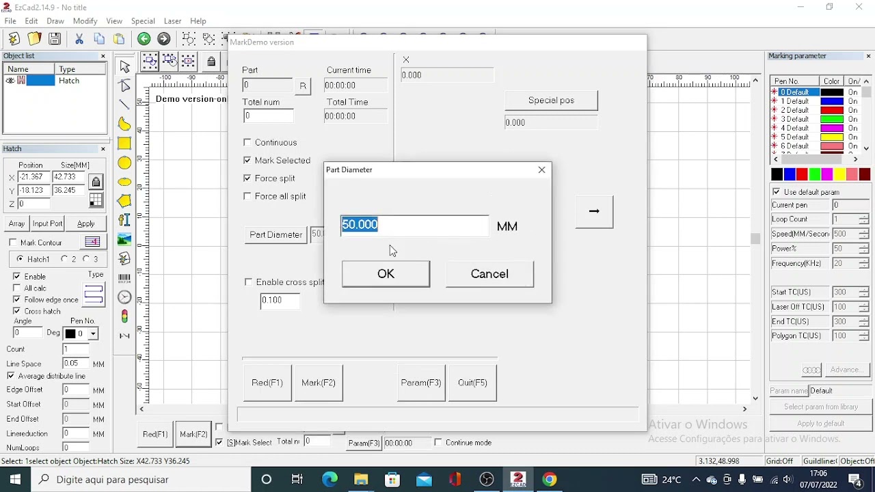Image resolution: width=875 pixels, height=492 pixels.
Task: Paste from clipboard toolbar icon
Action: pos(119,39)
